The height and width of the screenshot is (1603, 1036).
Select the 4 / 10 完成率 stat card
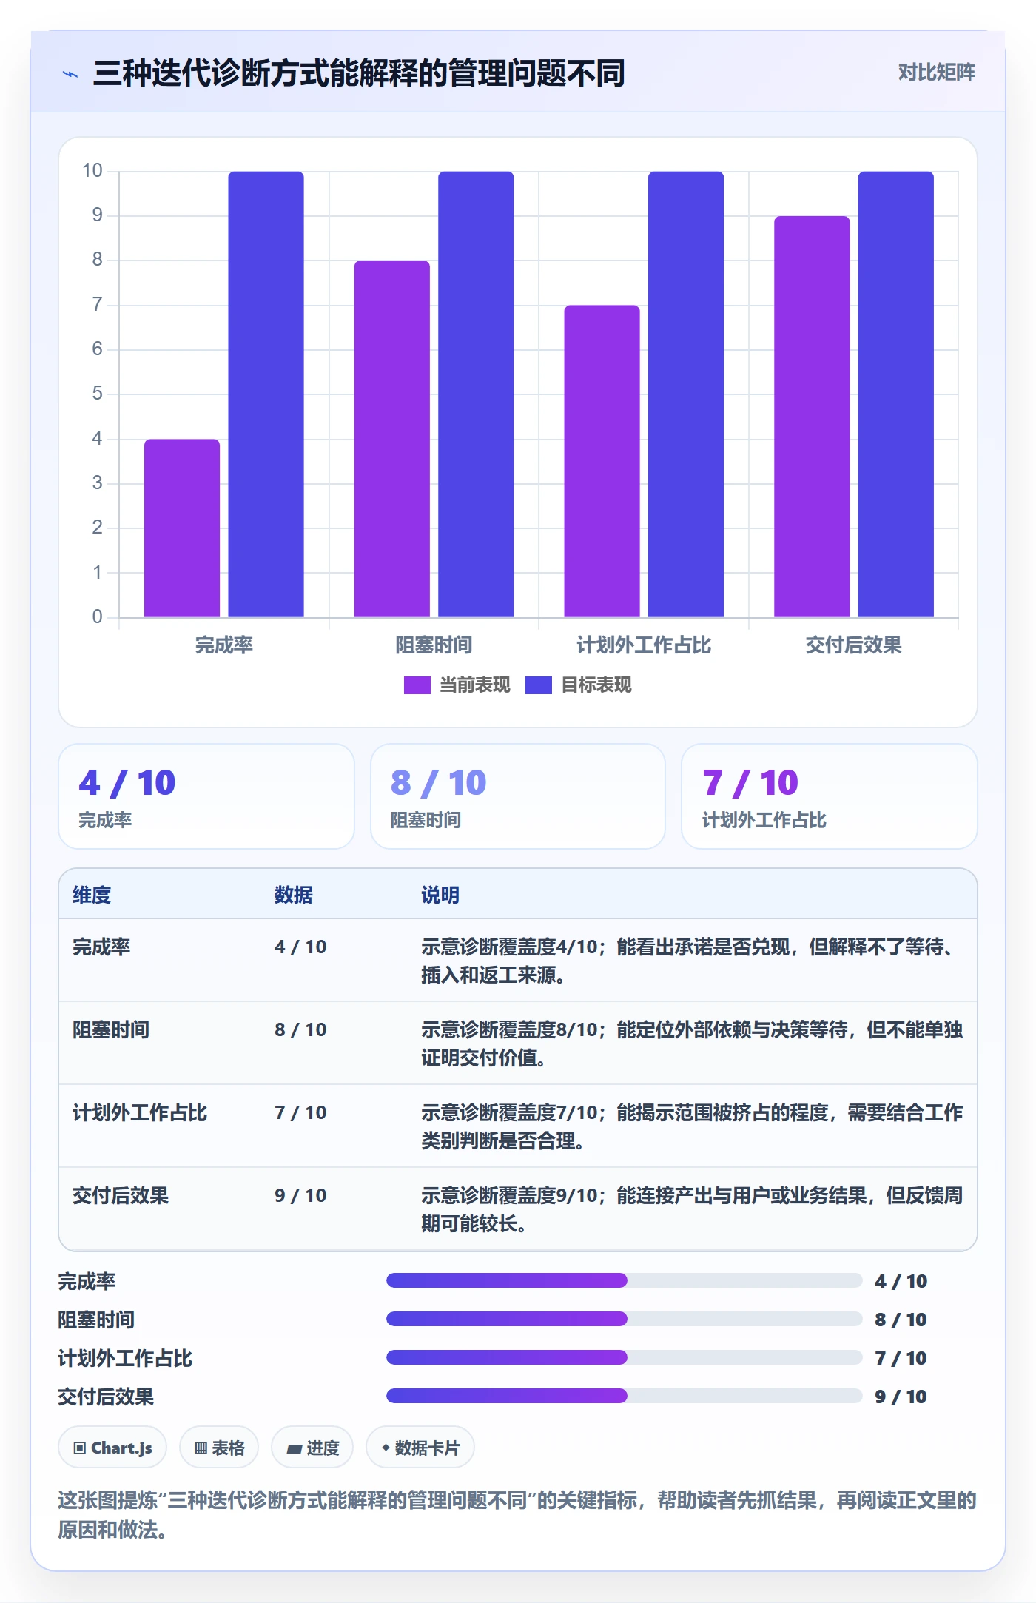[x=206, y=796]
